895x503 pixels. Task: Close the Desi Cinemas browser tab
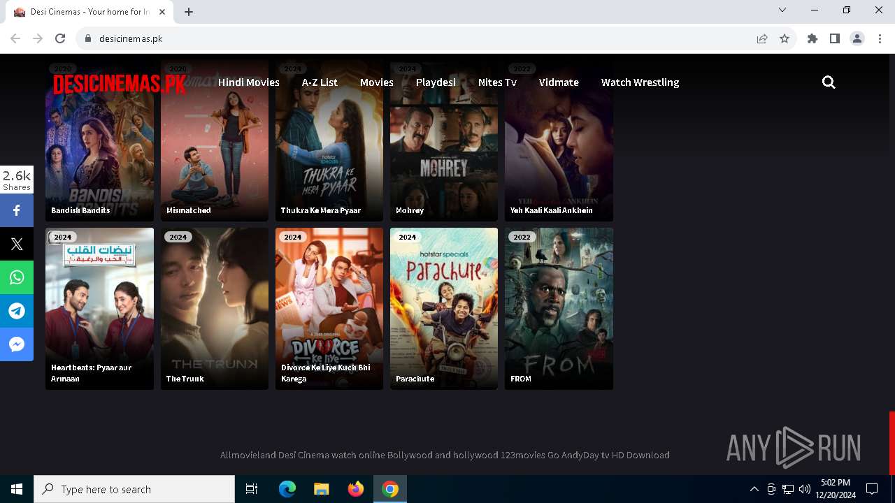click(162, 12)
